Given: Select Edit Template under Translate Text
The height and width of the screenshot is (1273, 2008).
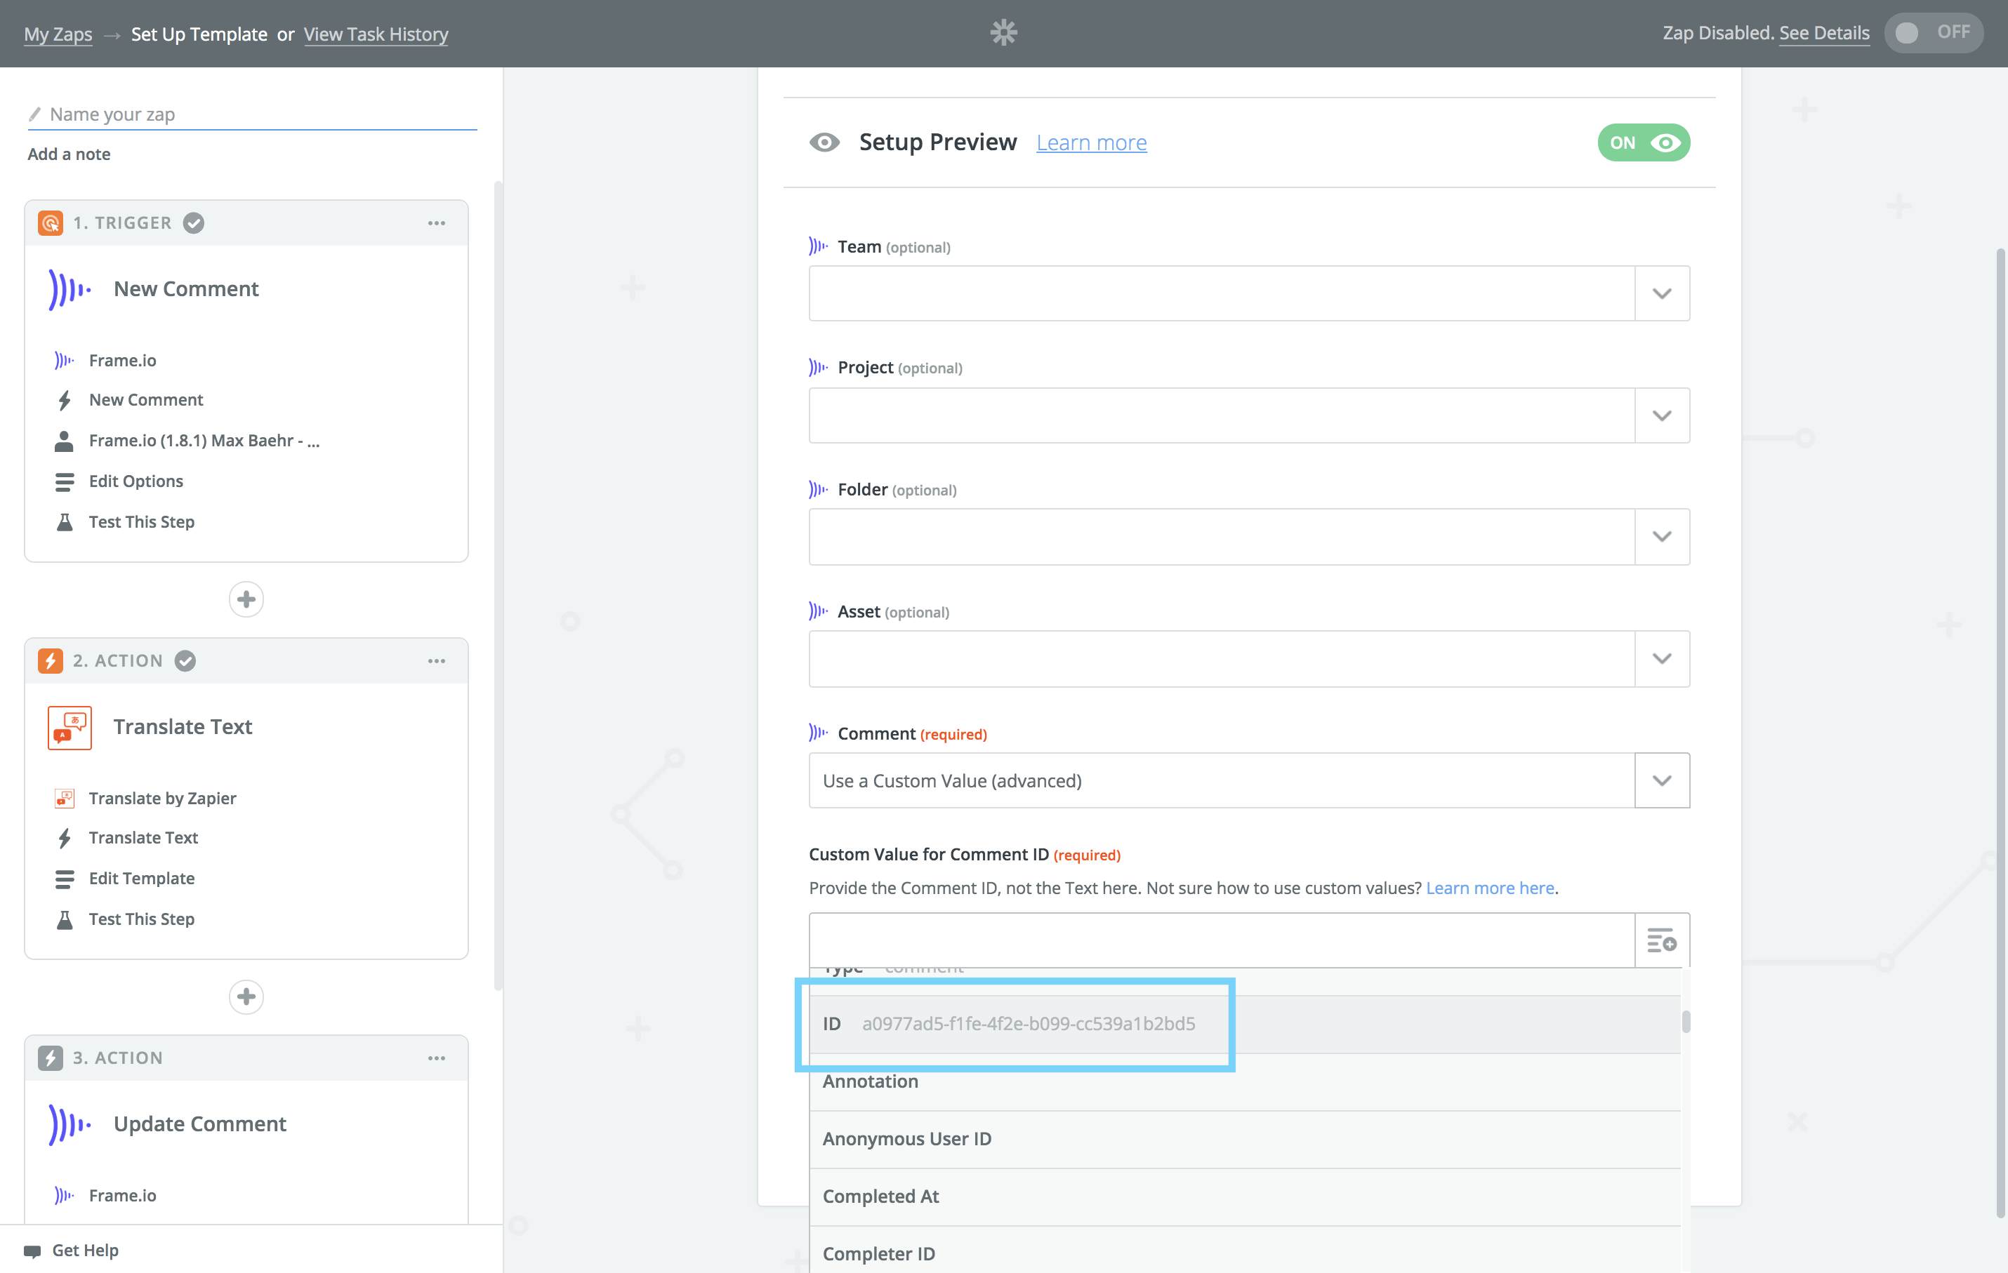Looking at the screenshot, I should tap(142, 878).
